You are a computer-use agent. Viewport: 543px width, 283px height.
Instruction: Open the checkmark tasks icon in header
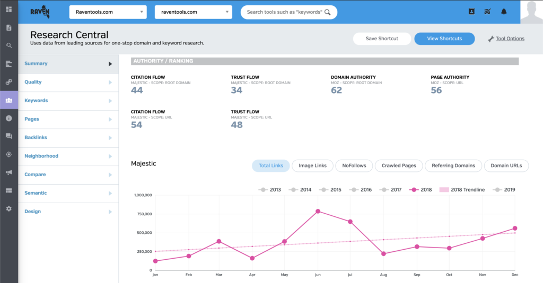pyautogui.click(x=488, y=12)
